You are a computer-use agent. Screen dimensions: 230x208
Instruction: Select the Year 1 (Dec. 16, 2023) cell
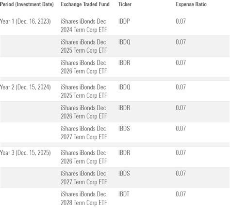point(25,21)
